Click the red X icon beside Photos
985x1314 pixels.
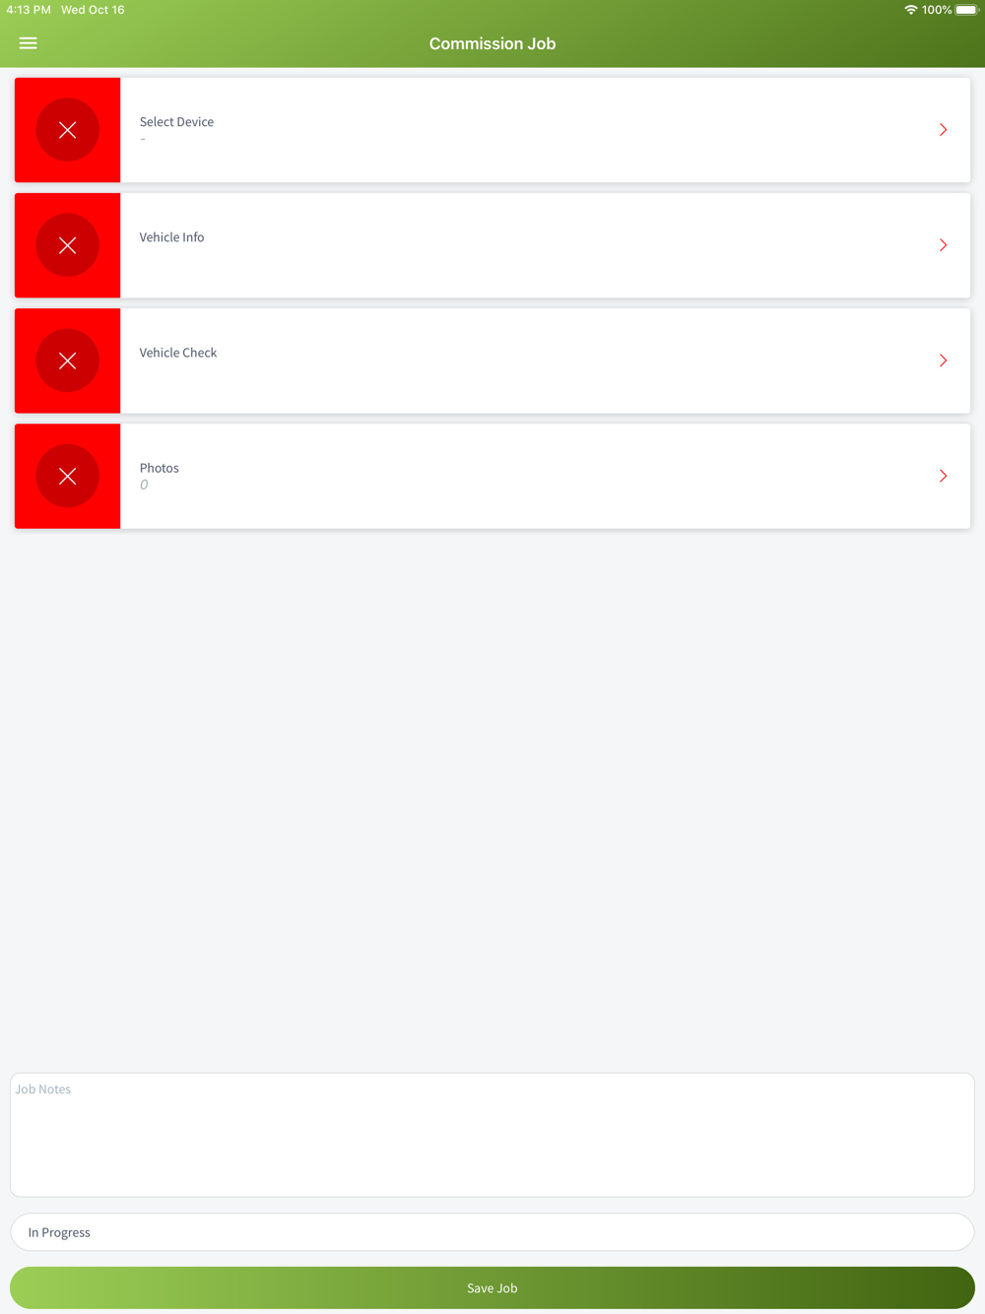tap(68, 476)
